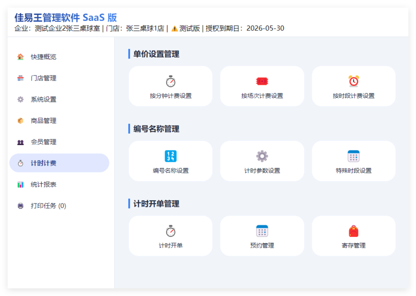
Task: Click the calendar icon for 预约管理
Action: [x=262, y=231]
